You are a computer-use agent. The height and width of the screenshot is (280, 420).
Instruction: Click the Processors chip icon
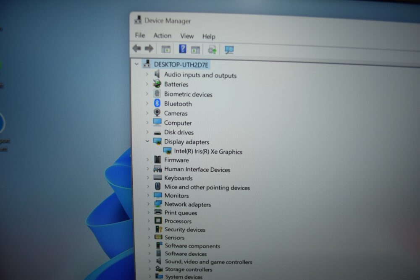pos(158,220)
